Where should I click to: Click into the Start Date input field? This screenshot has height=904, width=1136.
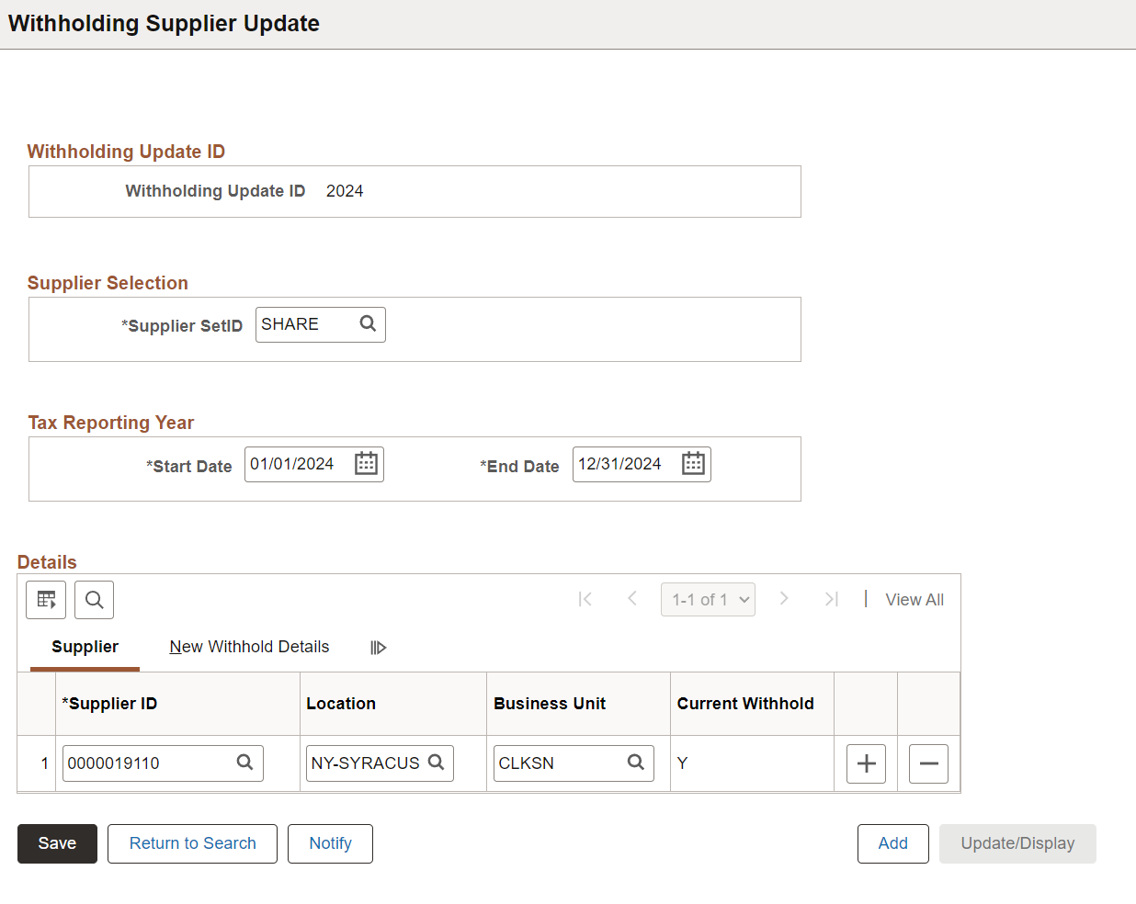click(296, 464)
